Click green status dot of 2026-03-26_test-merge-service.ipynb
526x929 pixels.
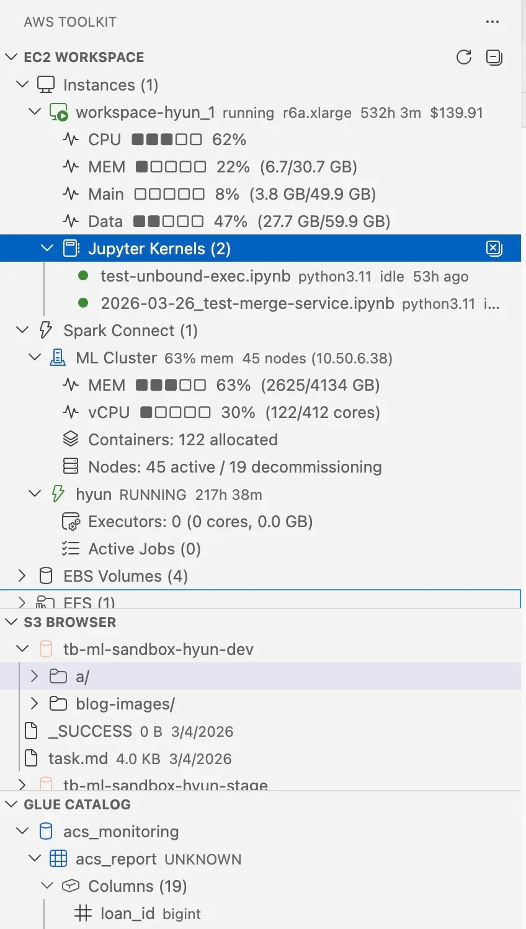click(83, 303)
